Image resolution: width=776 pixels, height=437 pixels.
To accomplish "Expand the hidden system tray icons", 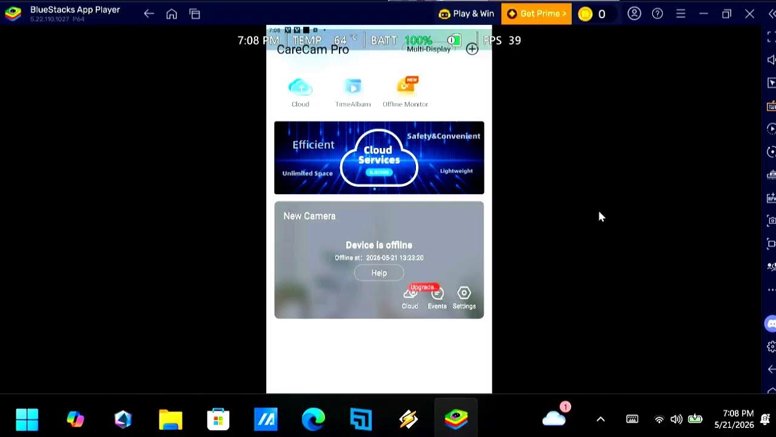I will 601,419.
